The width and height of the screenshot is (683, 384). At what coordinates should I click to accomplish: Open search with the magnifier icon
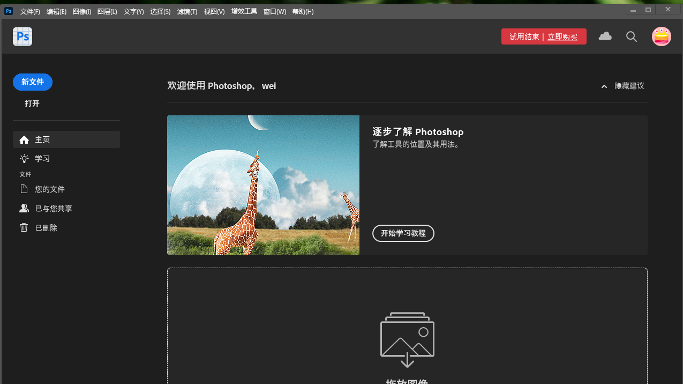(x=632, y=36)
